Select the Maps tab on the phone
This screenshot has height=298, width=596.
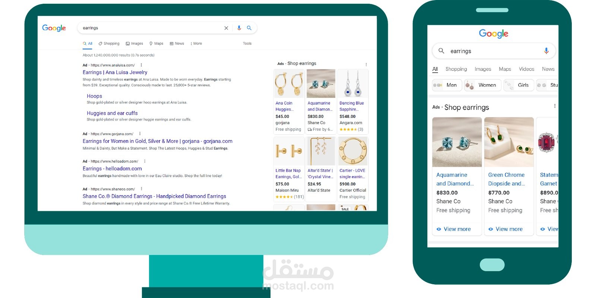point(505,69)
